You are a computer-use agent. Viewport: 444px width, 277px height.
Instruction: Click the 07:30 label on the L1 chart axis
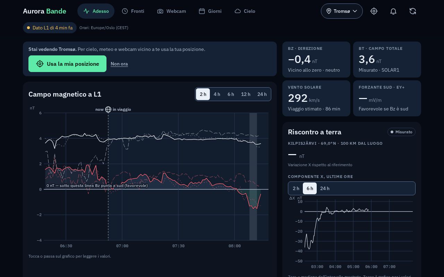[178, 246]
